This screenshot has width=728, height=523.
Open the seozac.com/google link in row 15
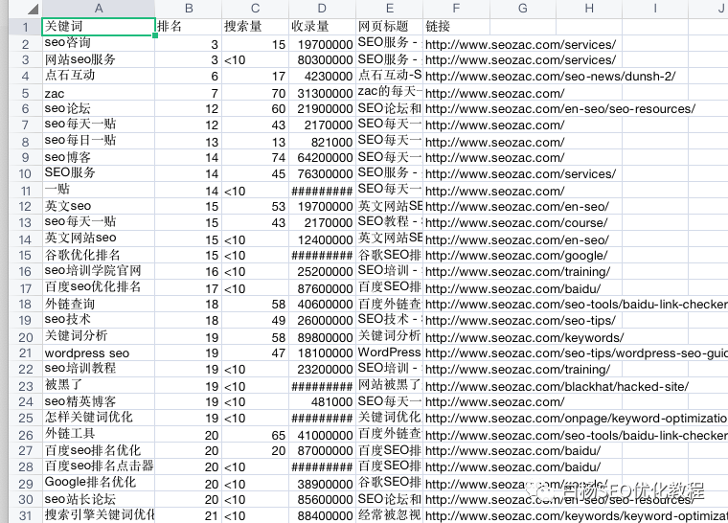click(x=515, y=256)
